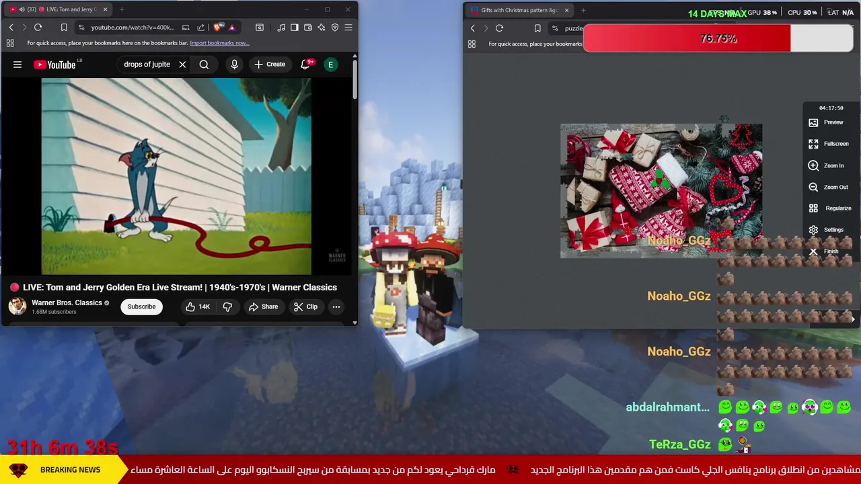Open the browser hamburger menu in YouTube window
861x484 pixels.
(x=348, y=28)
